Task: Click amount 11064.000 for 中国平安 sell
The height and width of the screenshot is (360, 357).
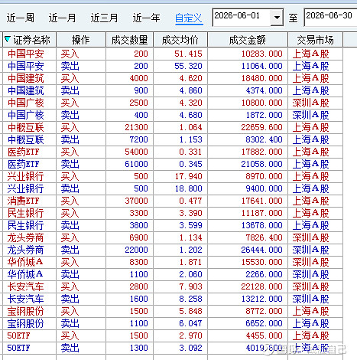Action: (262, 66)
